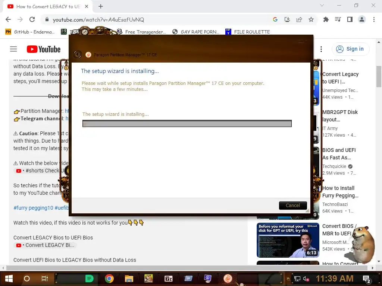
Task: Click the Microsoft video thumbnail 6:13
Action: (288, 240)
